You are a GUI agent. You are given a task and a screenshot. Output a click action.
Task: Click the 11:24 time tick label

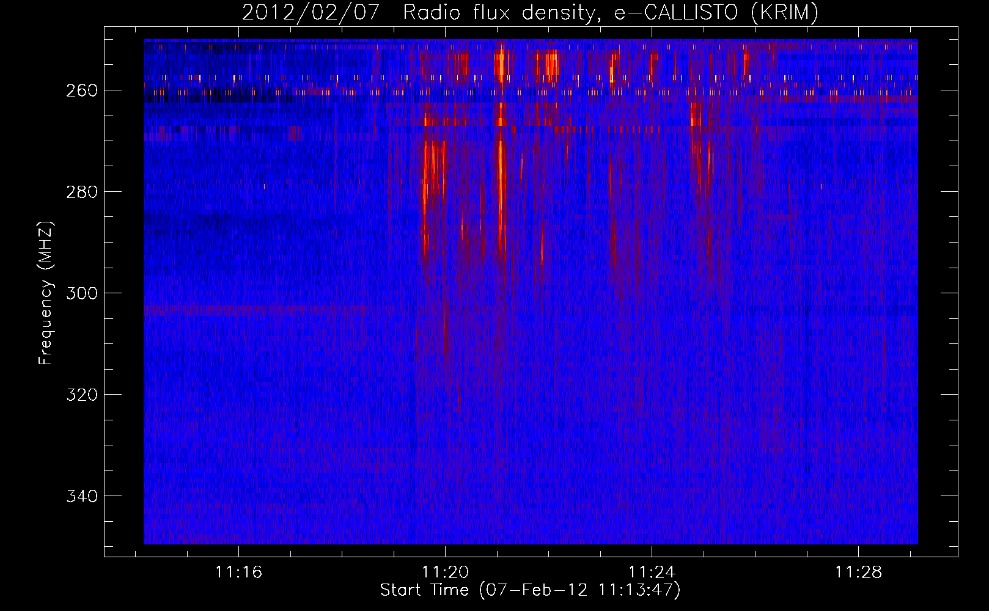(652, 572)
